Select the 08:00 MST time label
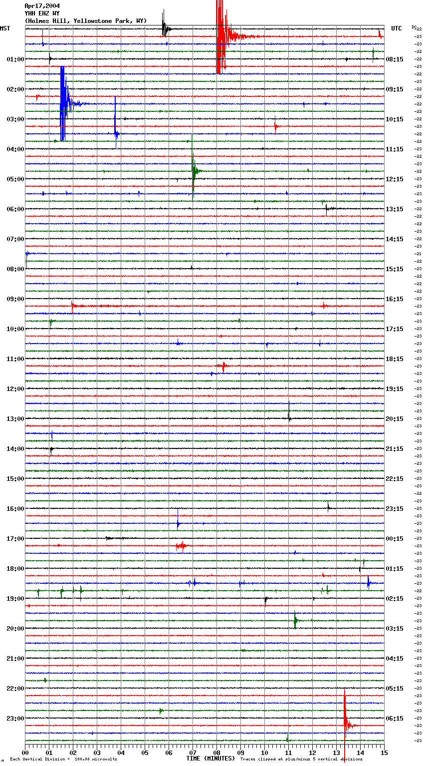Viewport: 424px width, 766px height. click(x=15, y=269)
